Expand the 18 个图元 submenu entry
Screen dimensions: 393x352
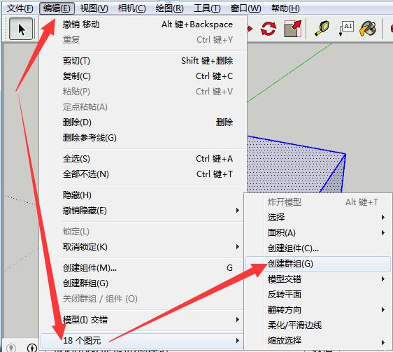tap(142, 341)
